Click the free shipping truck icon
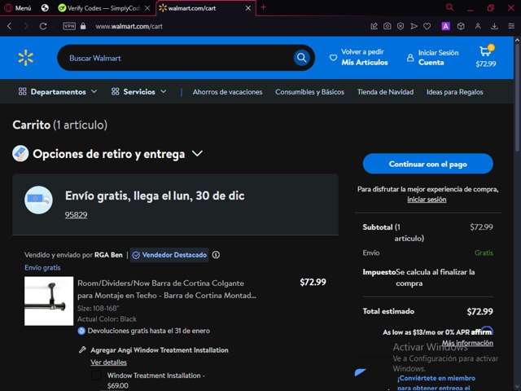The image size is (521, 391). (x=38, y=200)
